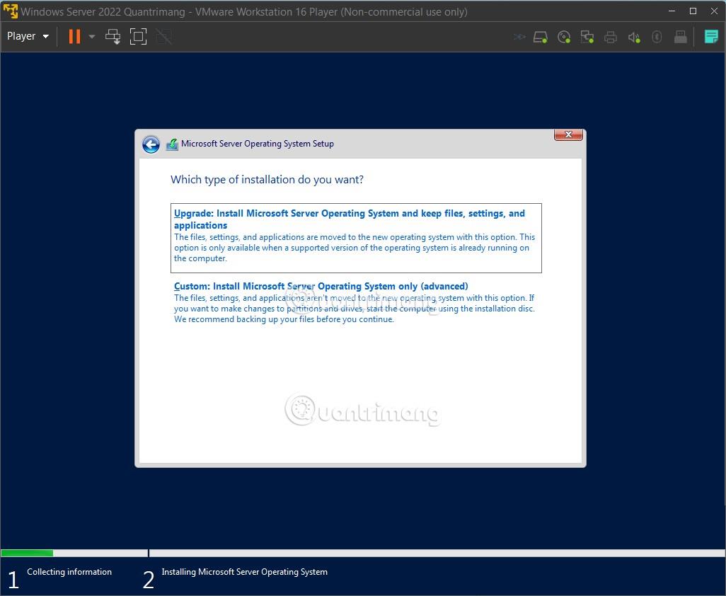Choose Custom install only (advanced) option
Viewport: 726px width, 596px height.
(x=355, y=302)
